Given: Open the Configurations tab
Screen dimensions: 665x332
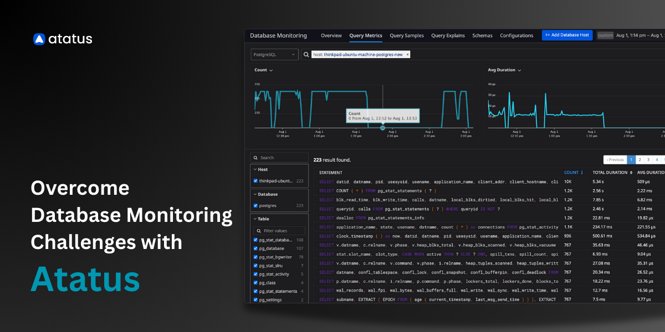Looking at the screenshot, I should tap(516, 35).
